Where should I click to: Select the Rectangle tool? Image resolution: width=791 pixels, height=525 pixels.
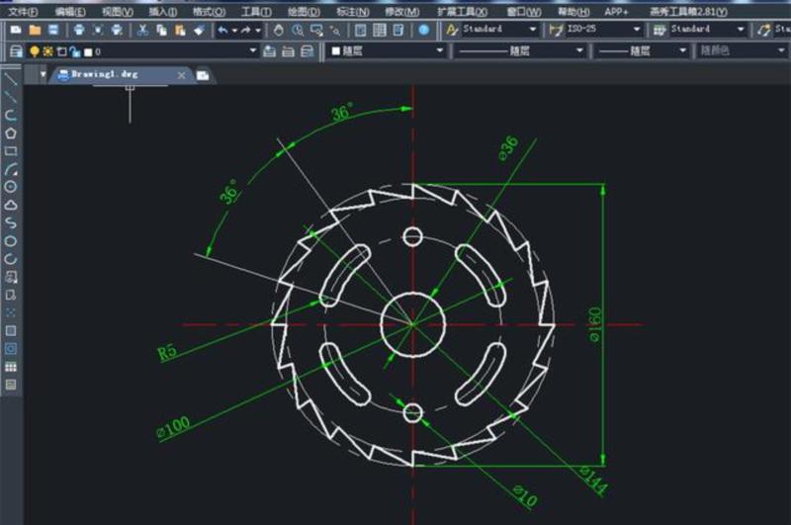tap(11, 151)
